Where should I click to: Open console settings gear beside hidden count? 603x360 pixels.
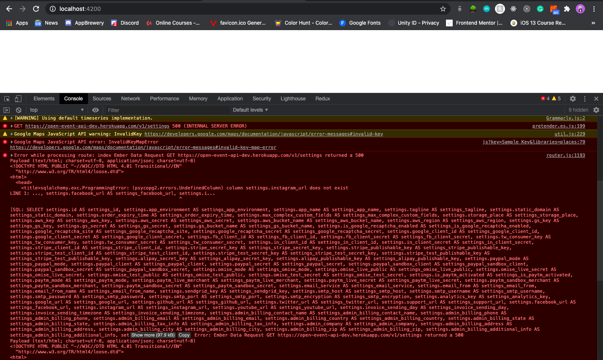pos(596,110)
